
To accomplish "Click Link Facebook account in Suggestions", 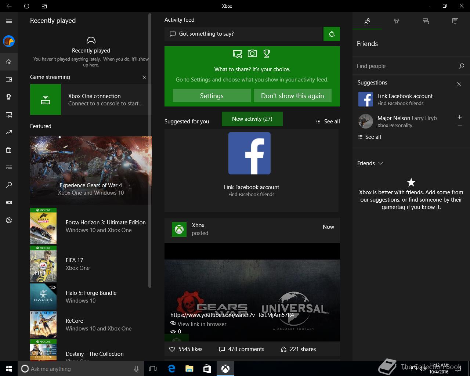I will pyautogui.click(x=405, y=96).
